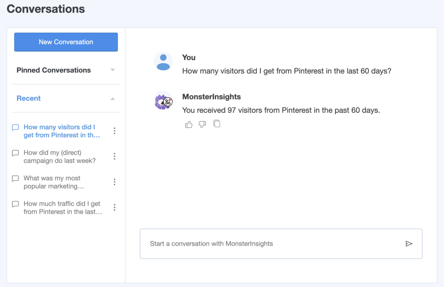Start a New Conversation
The width and height of the screenshot is (444, 287).
click(66, 42)
